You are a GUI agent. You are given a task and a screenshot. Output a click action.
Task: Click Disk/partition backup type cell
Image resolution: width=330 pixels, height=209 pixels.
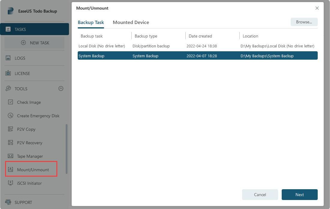point(151,46)
